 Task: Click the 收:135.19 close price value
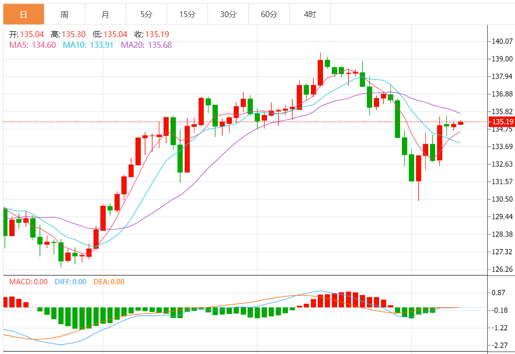click(152, 34)
